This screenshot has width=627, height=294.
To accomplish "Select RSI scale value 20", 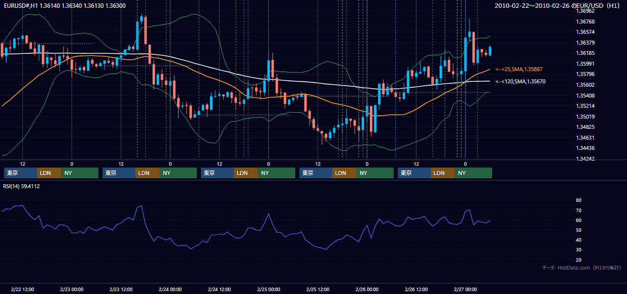I will pyautogui.click(x=578, y=260).
